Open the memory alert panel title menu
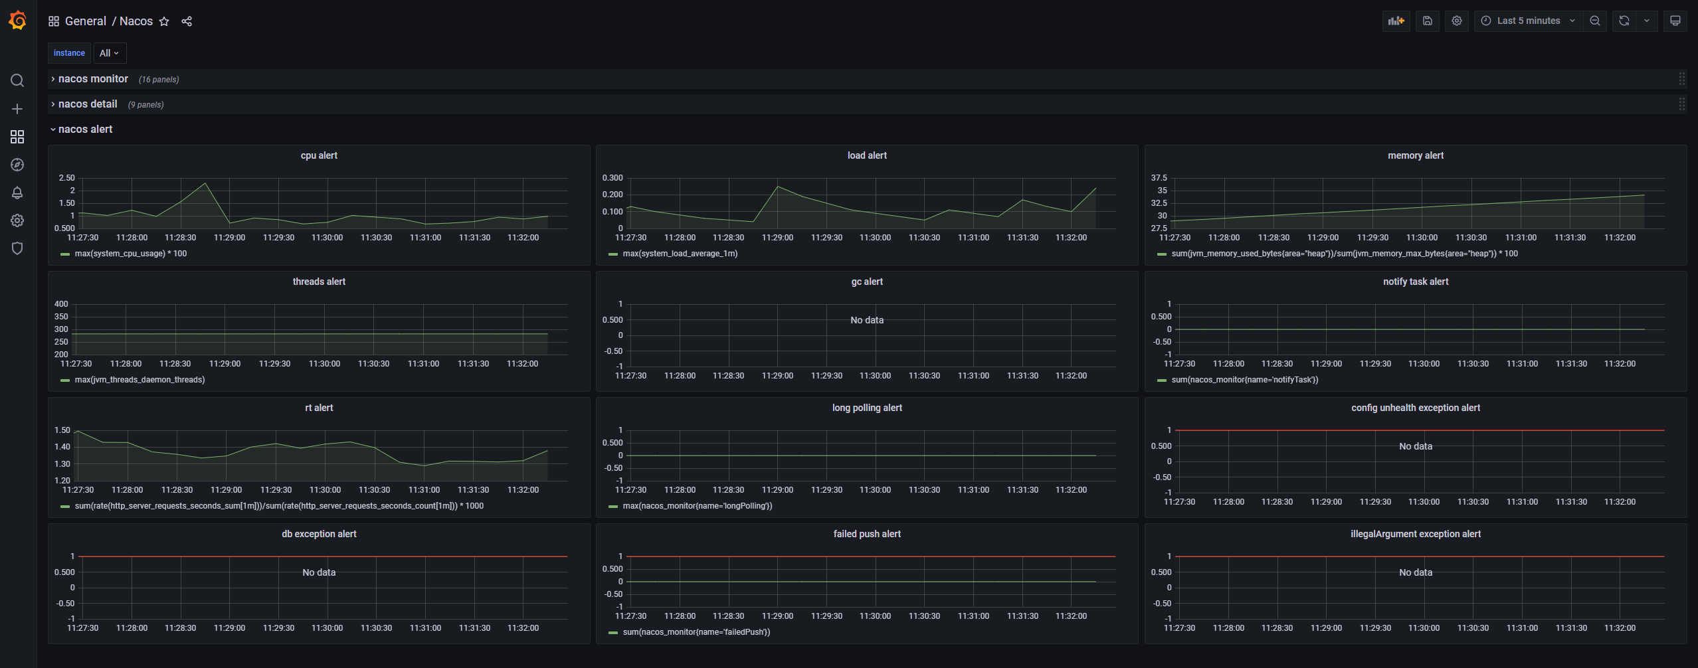The width and height of the screenshot is (1698, 668). pos(1416,155)
